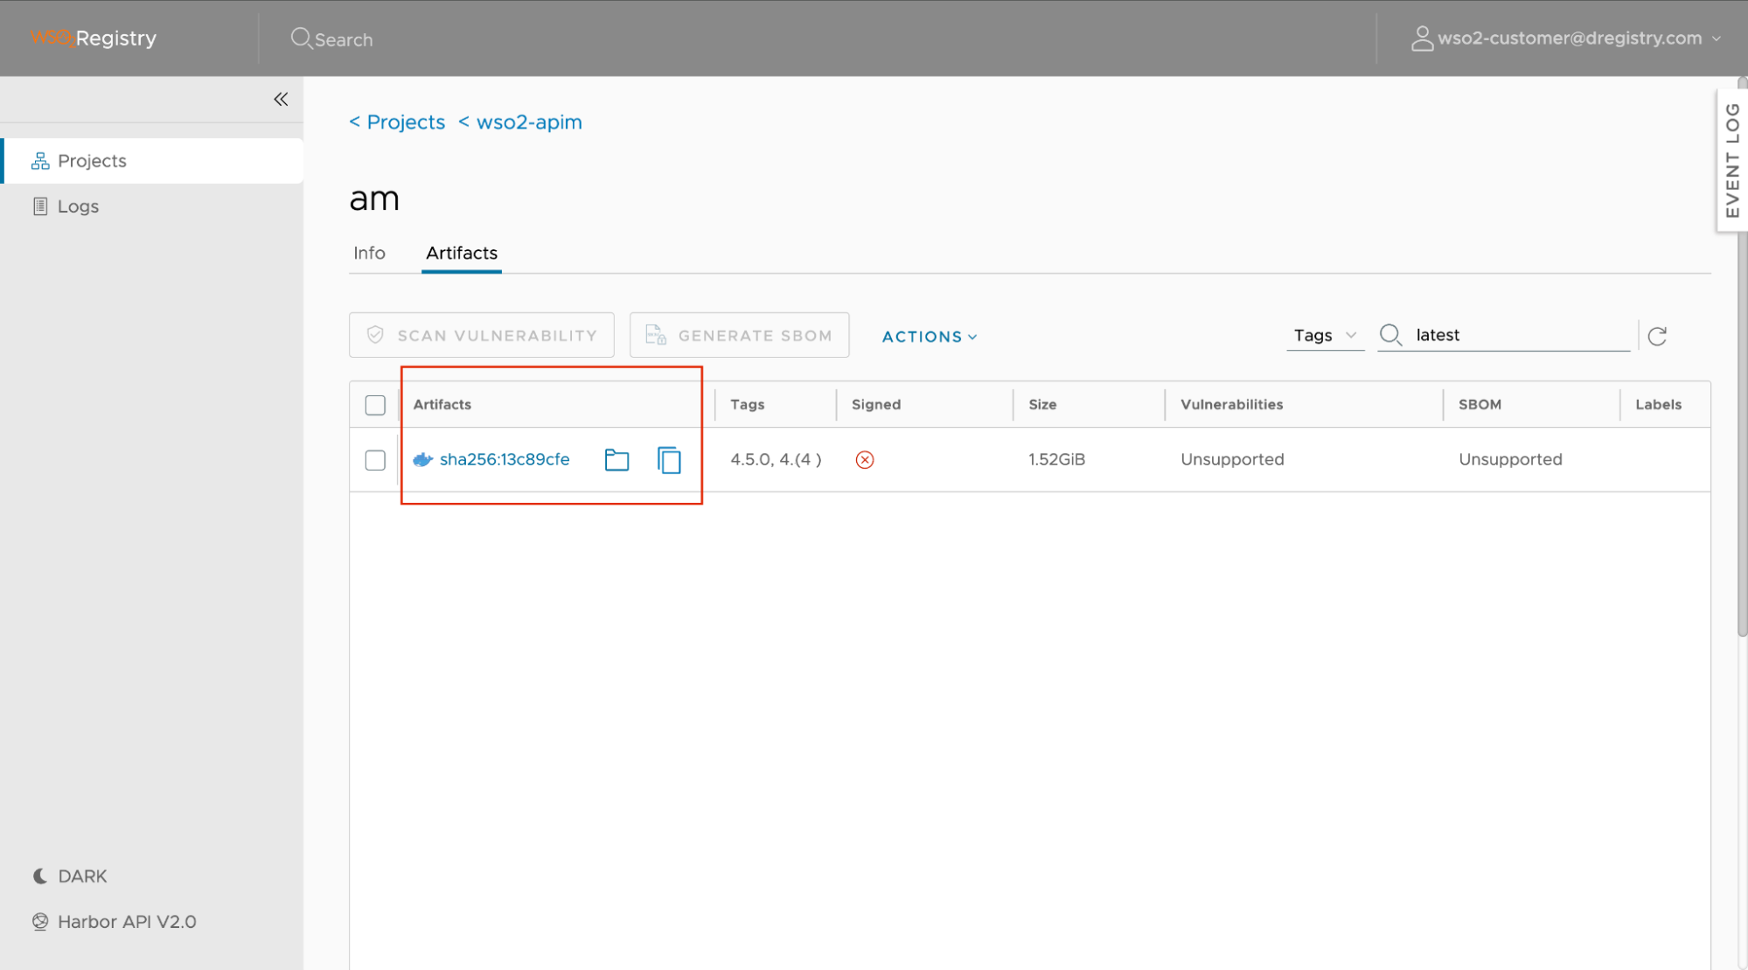Viewport: 1748px width, 970px height.
Task: Open the Tags filter dropdown
Action: click(x=1324, y=335)
